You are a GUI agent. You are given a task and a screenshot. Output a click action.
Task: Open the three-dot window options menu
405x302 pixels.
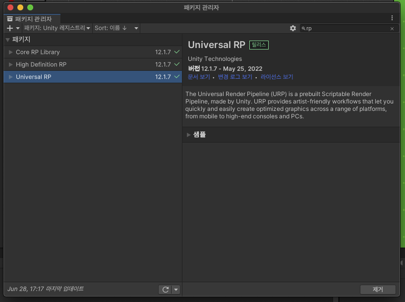(392, 18)
